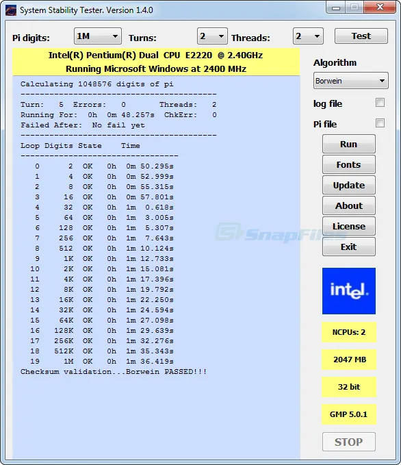Select loop 0 row with 50.295s
Viewport: 401px width, 465px height.
coord(104,166)
